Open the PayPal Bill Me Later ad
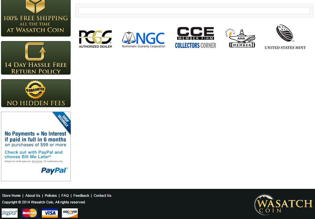The width and height of the screenshot is (315, 219). [x=36, y=146]
